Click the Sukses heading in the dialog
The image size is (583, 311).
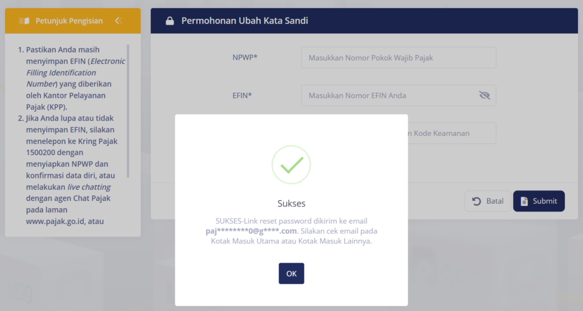[x=291, y=203]
